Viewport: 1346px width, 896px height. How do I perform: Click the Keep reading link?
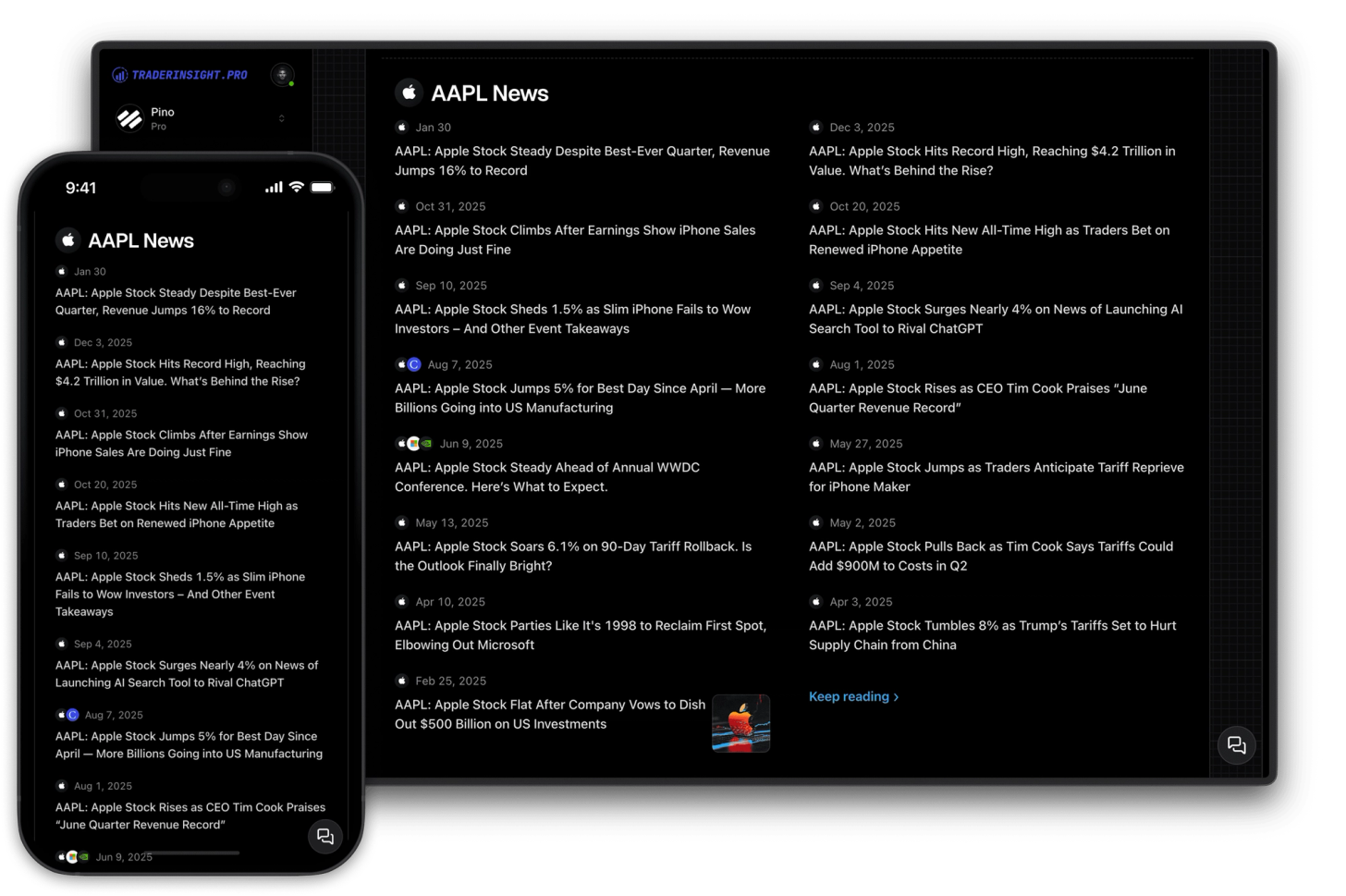[x=853, y=696]
